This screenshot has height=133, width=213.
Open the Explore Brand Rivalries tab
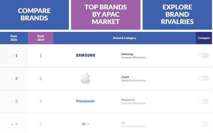(x=177, y=15)
